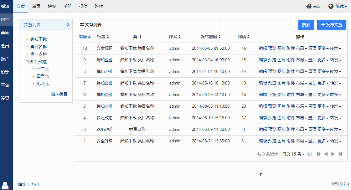Open 布局 dropdown for article 9
Image resolution: width=351 pixels, height=190 pixels.
(301, 60)
